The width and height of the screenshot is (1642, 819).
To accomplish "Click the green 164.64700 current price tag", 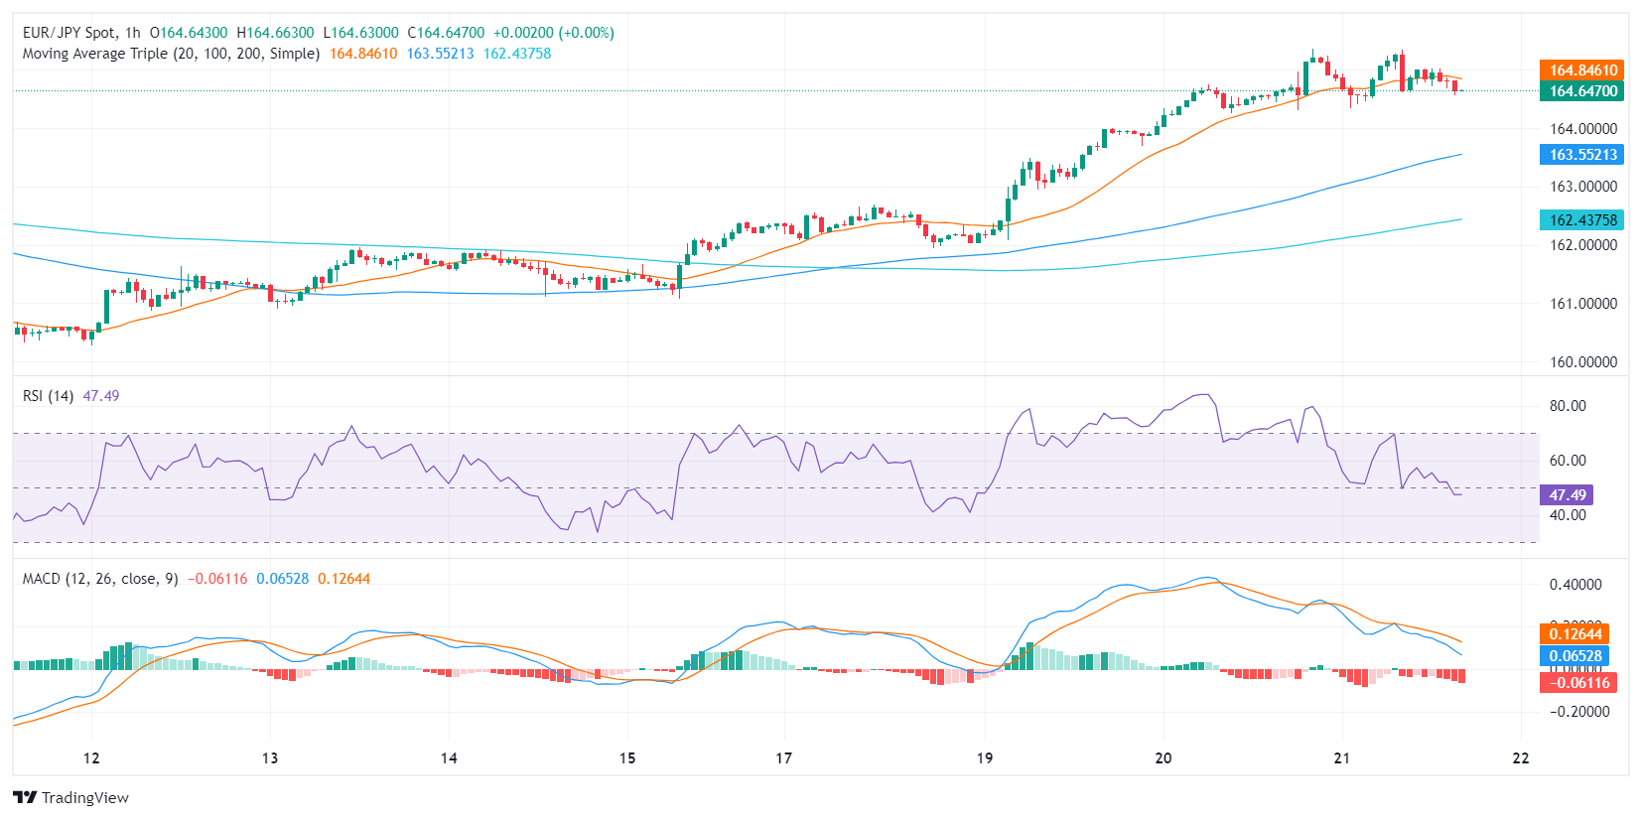I will tap(1582, 91).
